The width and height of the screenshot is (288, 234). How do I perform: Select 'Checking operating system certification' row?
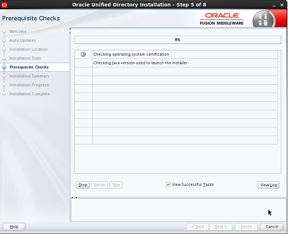(x=176, y=54)
